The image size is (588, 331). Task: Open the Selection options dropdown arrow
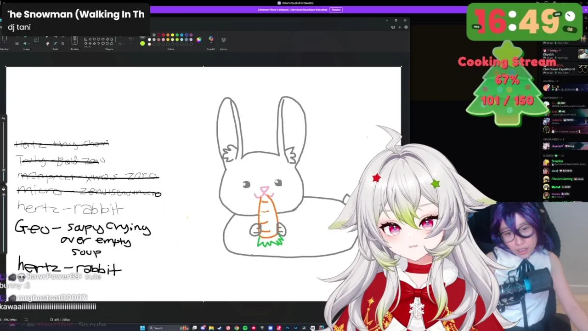coord(4,43)
